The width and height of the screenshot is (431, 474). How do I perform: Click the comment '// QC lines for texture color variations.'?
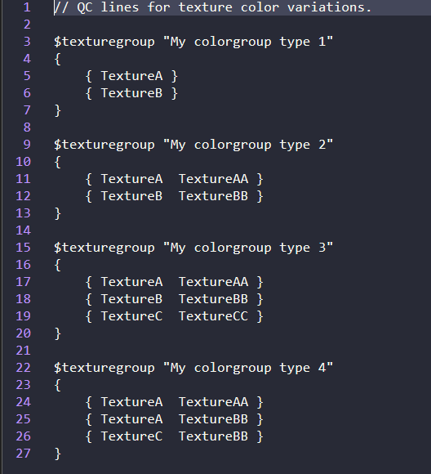tap(212, 7)
